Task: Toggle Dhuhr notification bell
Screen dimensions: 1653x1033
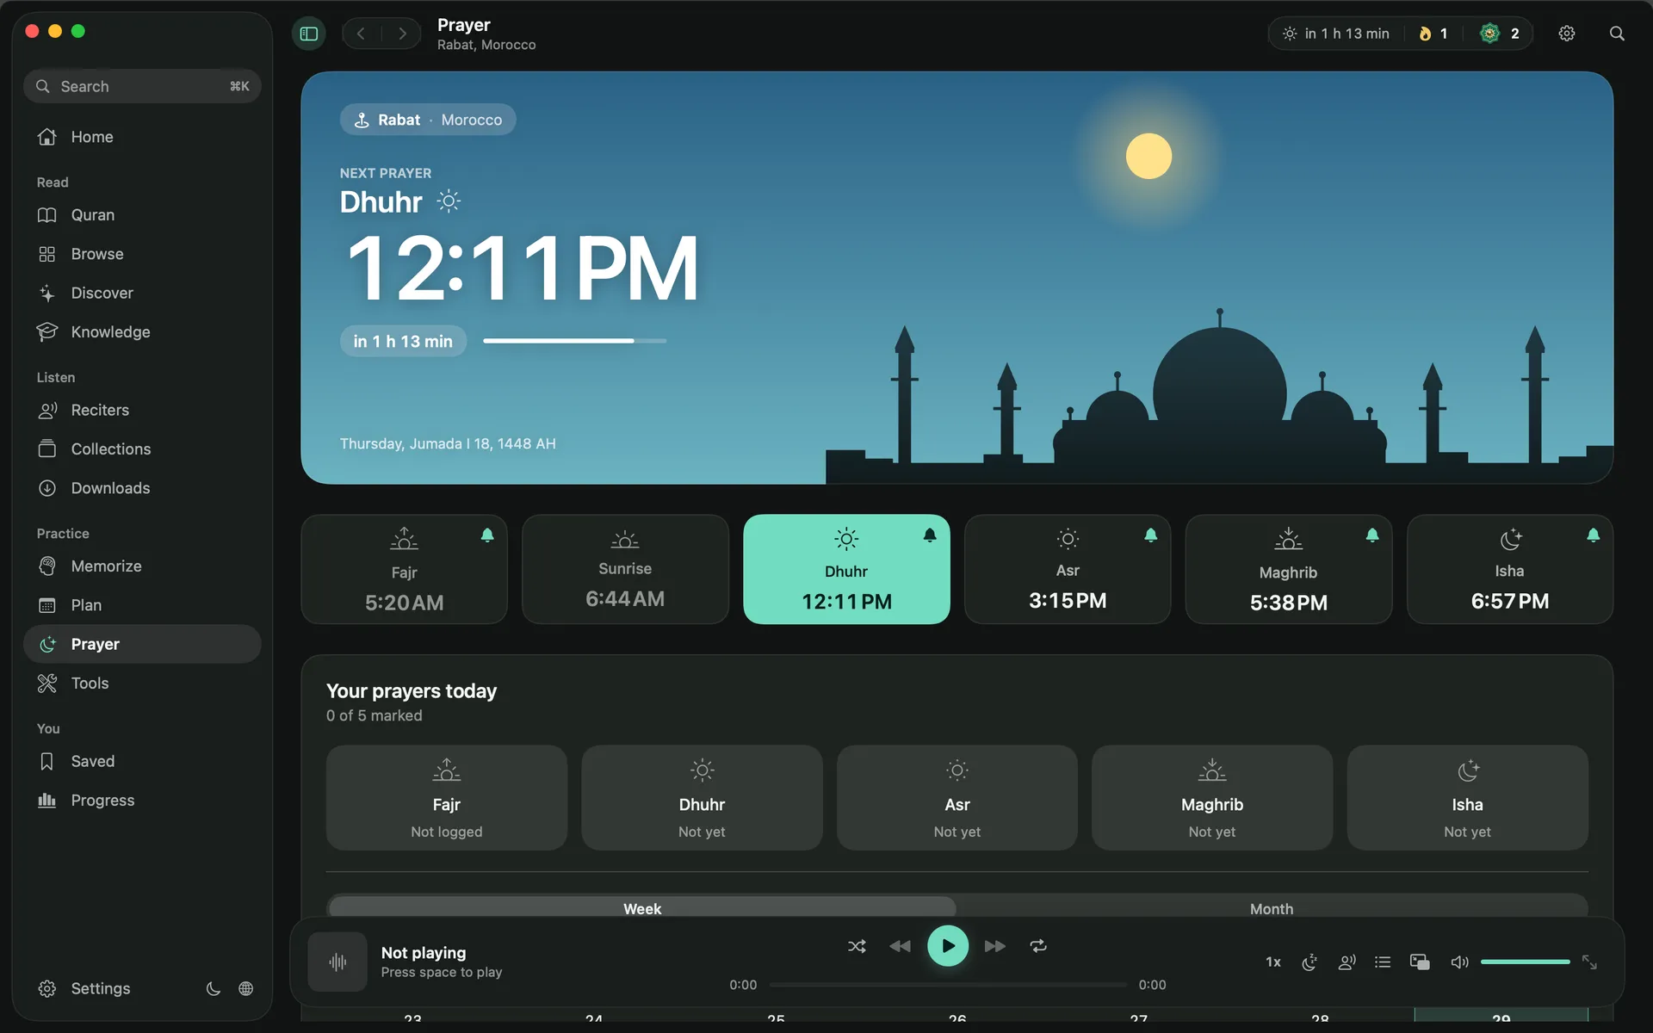Action: click(930, 535)
